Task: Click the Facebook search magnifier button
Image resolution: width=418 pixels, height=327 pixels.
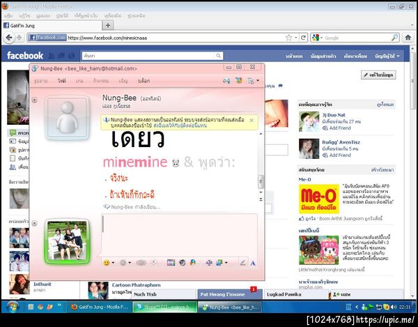Action: tap(219, 56)
